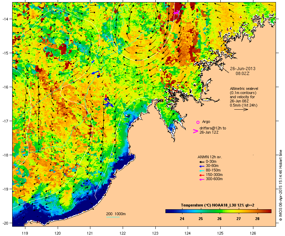Click the blue-red ANMN mooring arrow cluster
This screenshot has width=285, height=236.
(x=108, y=101)
